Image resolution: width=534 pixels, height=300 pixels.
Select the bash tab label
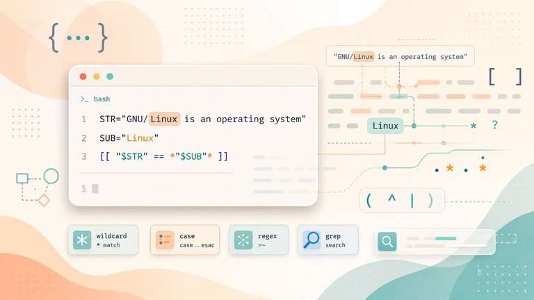tap(102, 99)
